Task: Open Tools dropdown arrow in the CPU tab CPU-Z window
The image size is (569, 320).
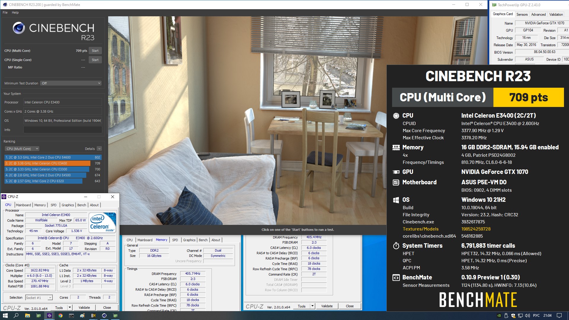Action: point(70,308)
